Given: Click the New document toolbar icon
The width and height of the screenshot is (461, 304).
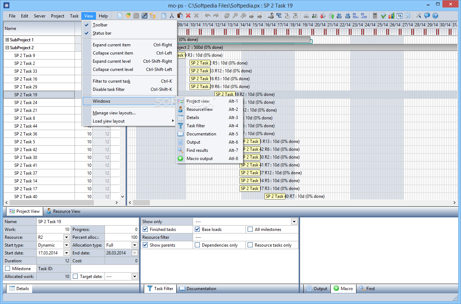Looking at the screenshot, I should point(120,16).
